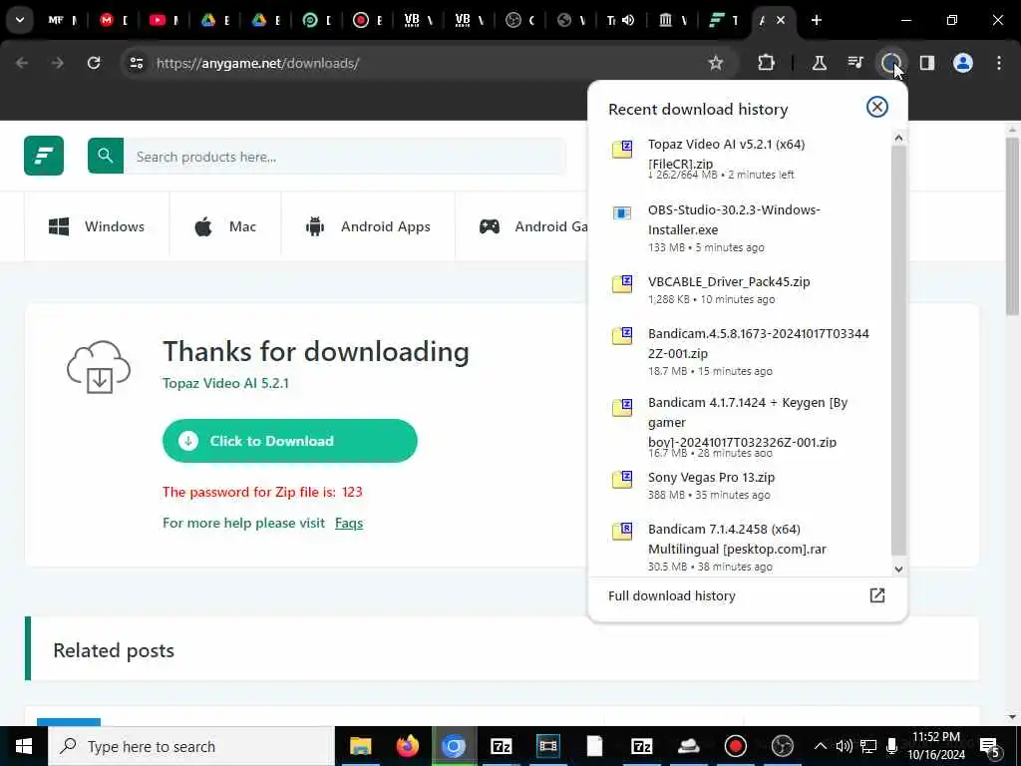
Task: Click the scroll-up arrow in download history list
Action: point(898,138)
